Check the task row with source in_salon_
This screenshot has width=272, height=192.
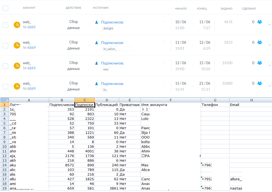click(x=5, y=46)
